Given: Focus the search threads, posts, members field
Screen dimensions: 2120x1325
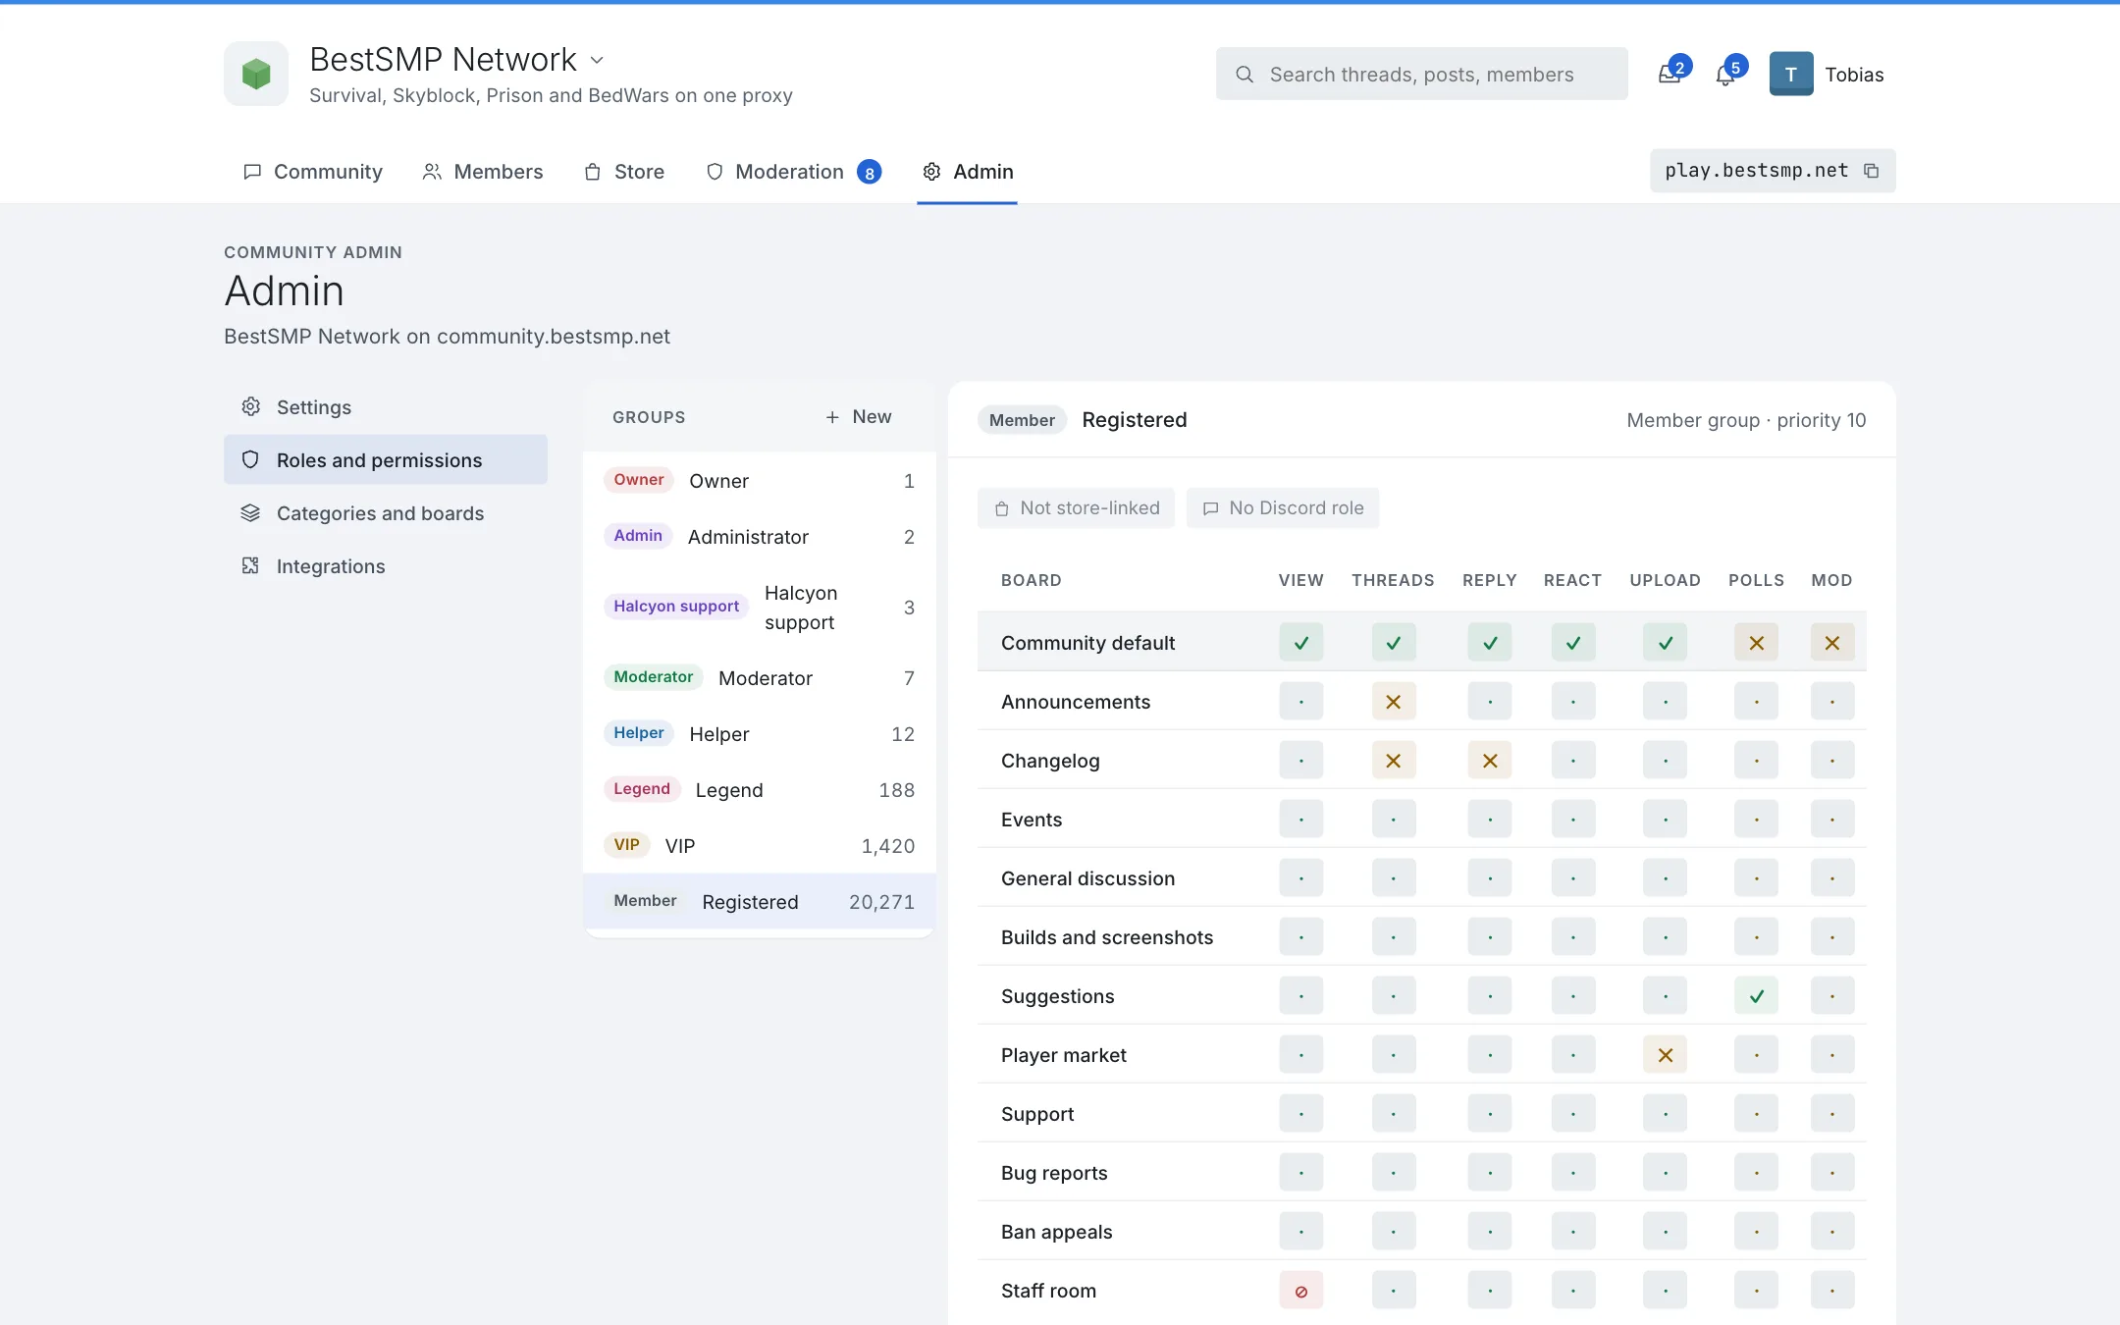Looking at the screenshot, I should click(1421, 75).
